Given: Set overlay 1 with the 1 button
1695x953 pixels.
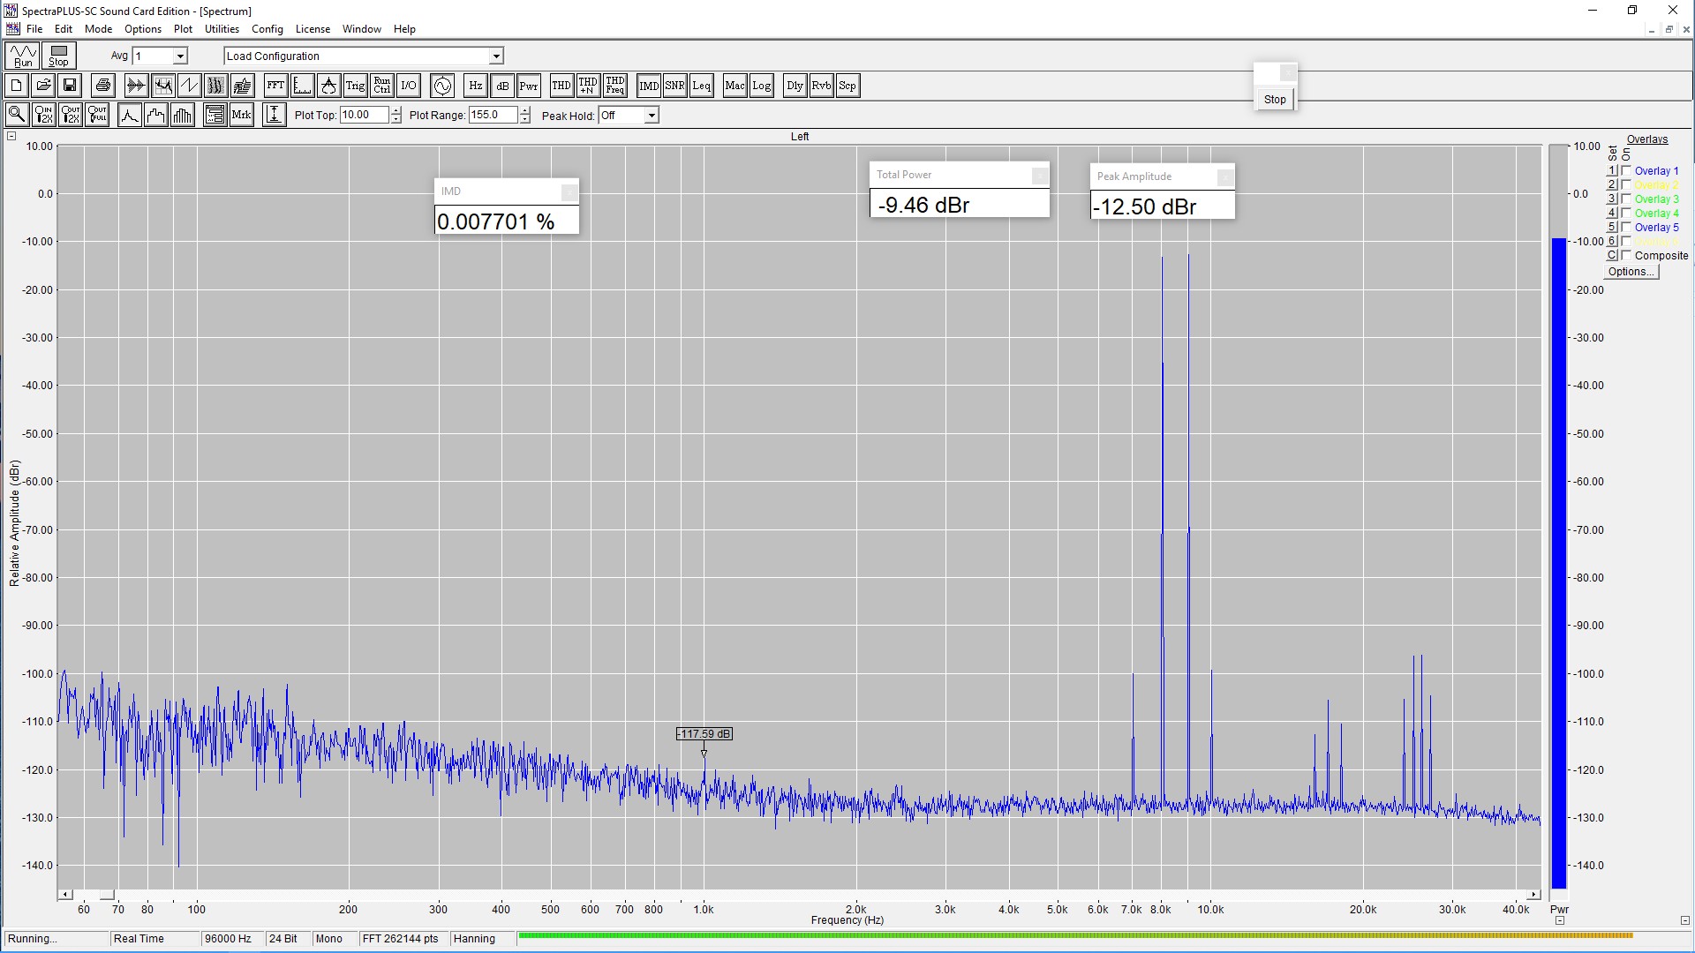Looking at the screenshot, I should click(1611, 170).
